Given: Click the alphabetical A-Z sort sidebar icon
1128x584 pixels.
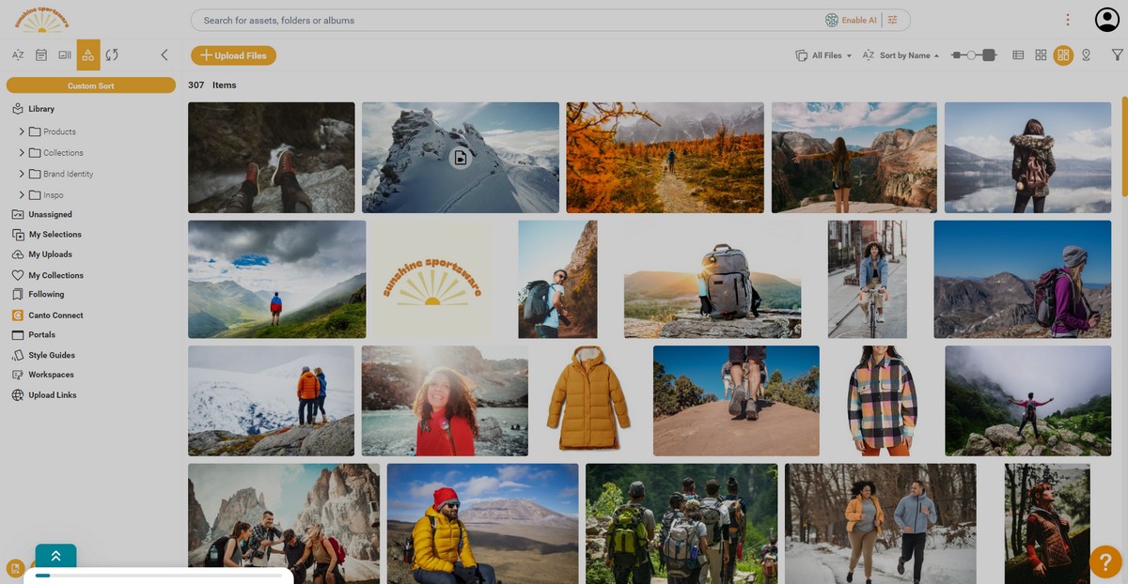Looking at the screenshot, I should click(x=18, y=55).
